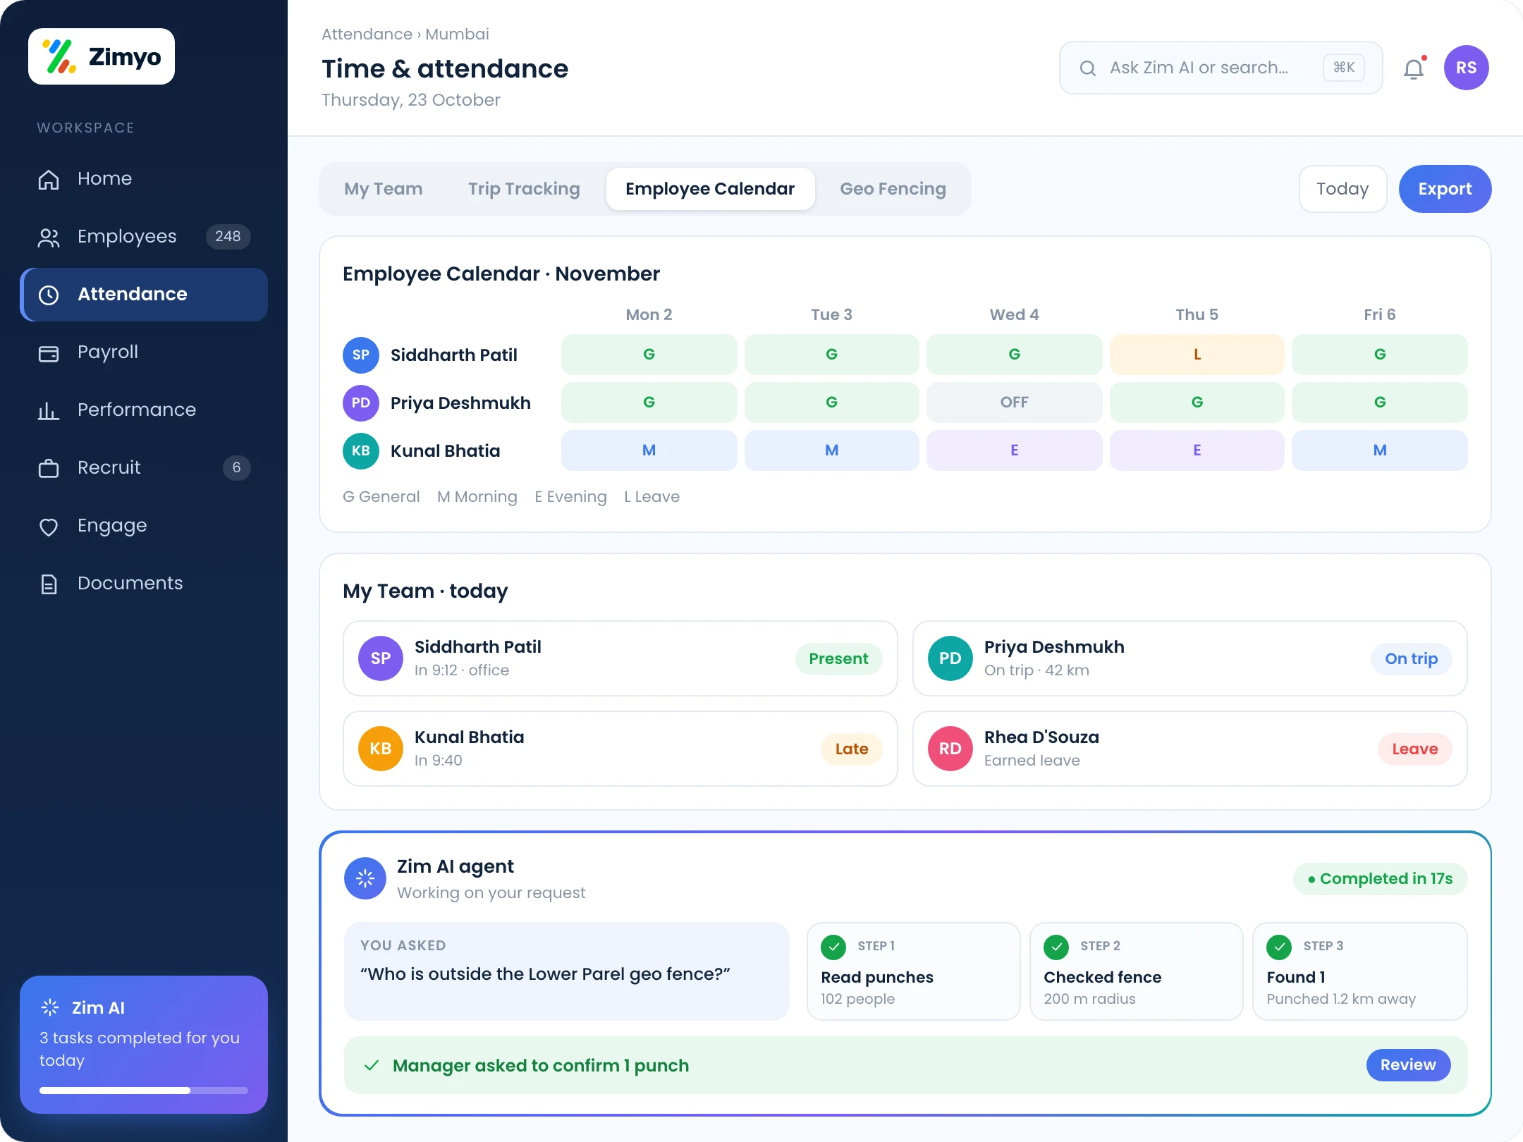Open the Step 2 Checked fence card

pos(1136,971)
